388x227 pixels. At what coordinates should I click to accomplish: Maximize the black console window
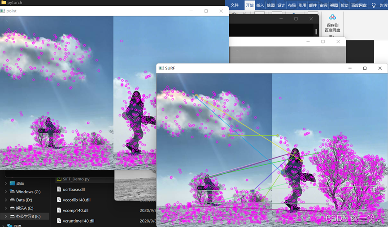coord(296,19)
